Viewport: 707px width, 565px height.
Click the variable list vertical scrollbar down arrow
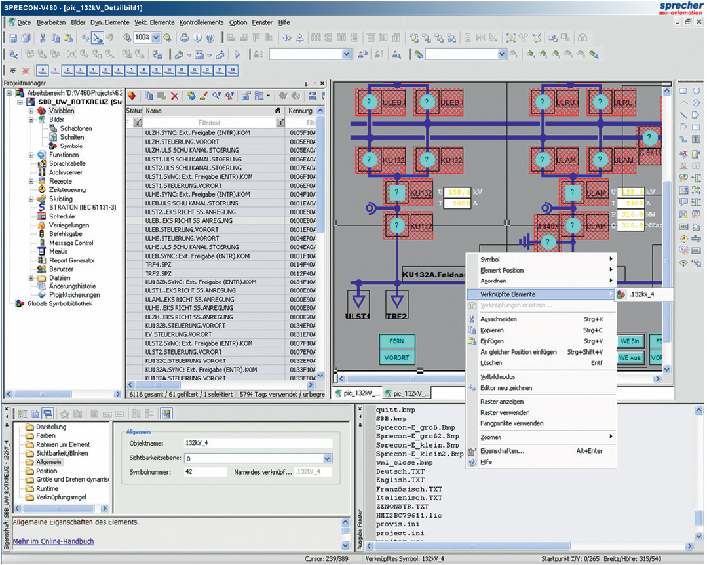[x=320, y=375]
